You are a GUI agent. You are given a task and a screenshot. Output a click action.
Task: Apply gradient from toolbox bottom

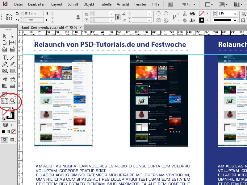(x=9, y=132)
